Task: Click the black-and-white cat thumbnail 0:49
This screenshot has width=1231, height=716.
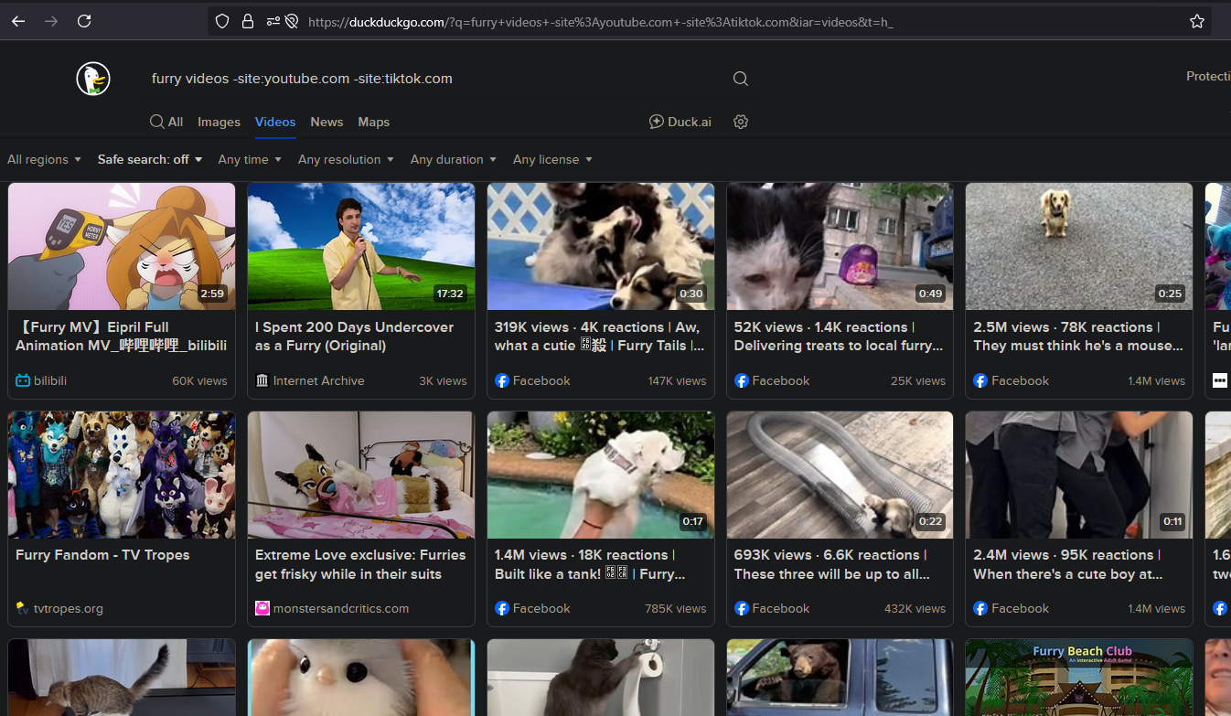Action: point(840,246)
